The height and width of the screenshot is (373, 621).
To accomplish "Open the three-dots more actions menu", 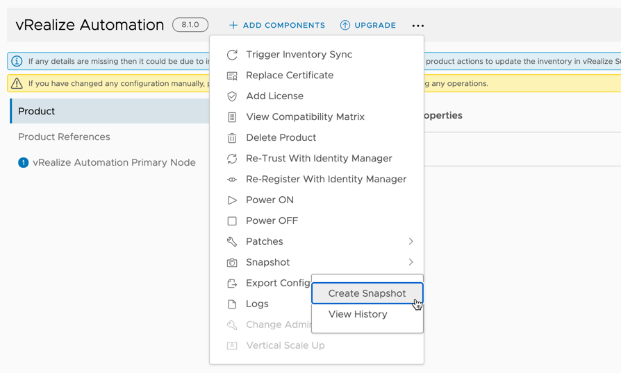I will [x=418, y=26].
